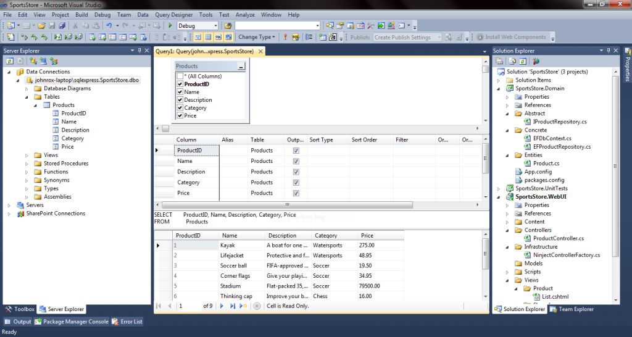Uncheck ProductID in the Products table box

click(180, 84)
